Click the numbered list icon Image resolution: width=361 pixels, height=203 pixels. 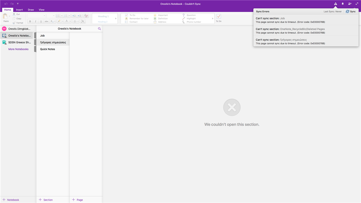[66, 16]
